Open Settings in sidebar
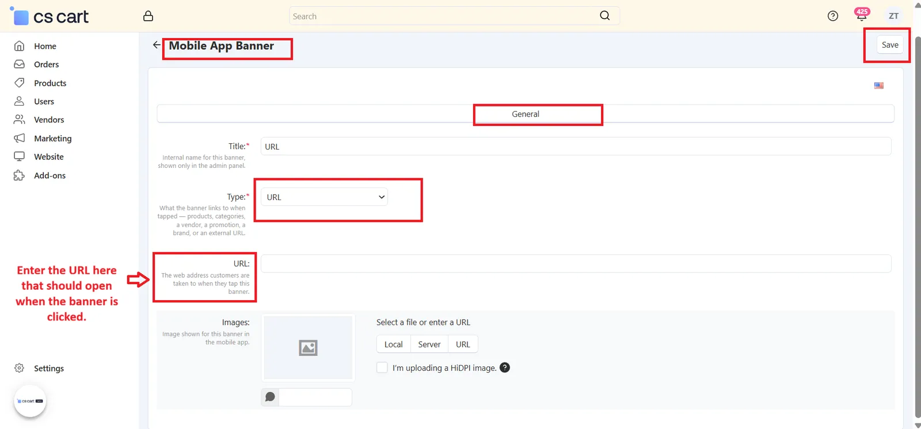 [x=49, y=368]
